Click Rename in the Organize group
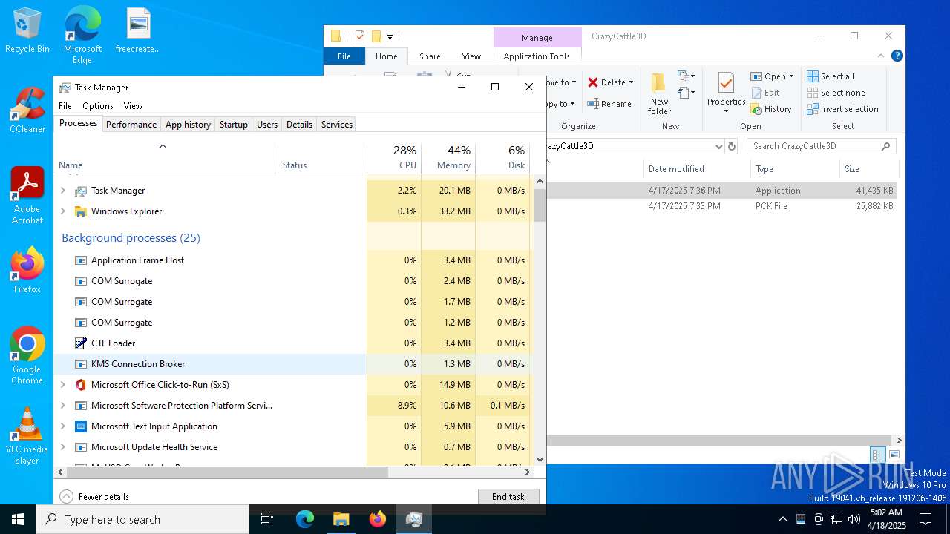 click(x=609, y=104)
